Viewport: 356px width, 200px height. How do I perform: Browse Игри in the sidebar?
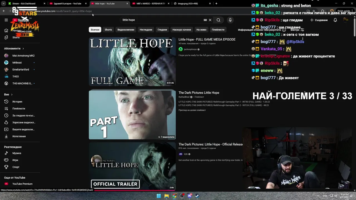click(15, 160)
